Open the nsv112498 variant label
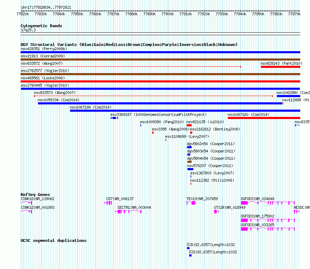 point(296,100)
